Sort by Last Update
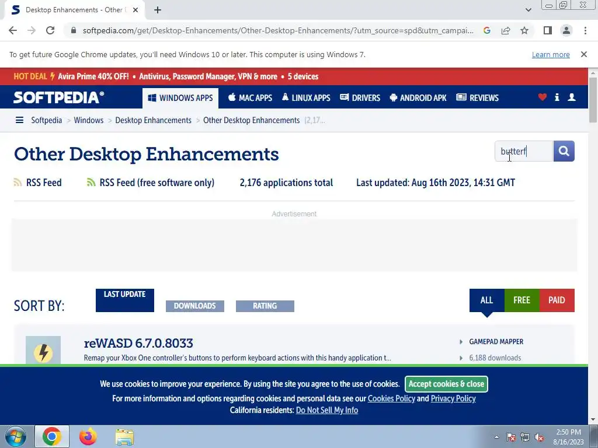Viewport: 598px width, 448px height. click(x=125, y=300)
